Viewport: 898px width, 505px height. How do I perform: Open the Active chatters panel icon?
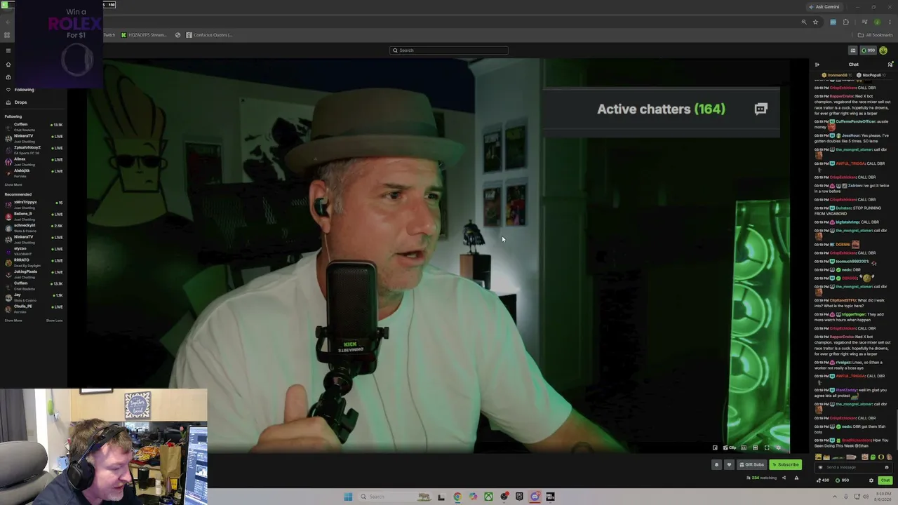tap(760, 109)
